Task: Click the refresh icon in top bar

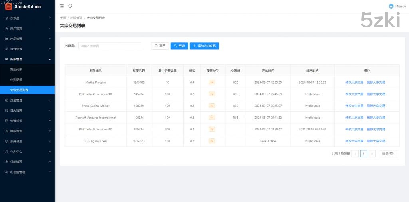Action: [x=70, y=6]
